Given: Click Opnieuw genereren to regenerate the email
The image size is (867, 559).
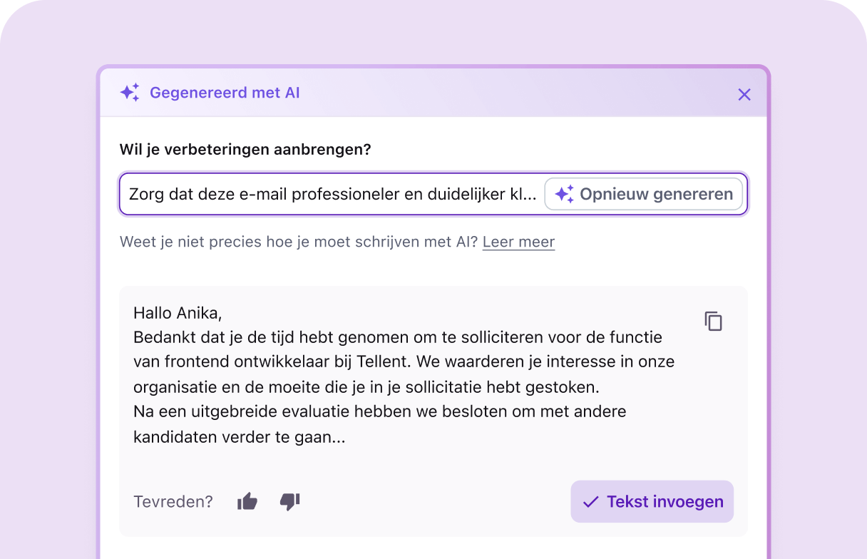Looking at the screenshot, I should [644, 193].
